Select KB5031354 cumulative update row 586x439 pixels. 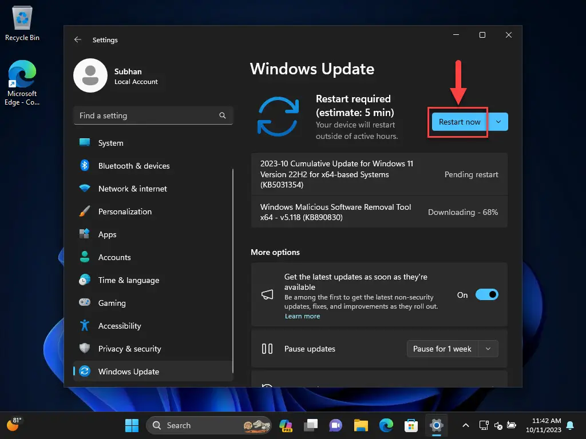click(x=379, y=174)
